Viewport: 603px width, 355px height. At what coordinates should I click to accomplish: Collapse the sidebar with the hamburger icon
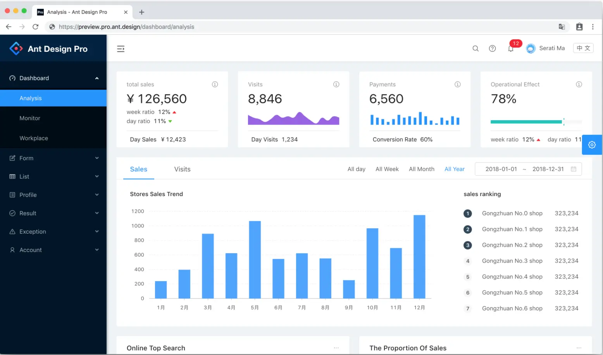point(121,49)
